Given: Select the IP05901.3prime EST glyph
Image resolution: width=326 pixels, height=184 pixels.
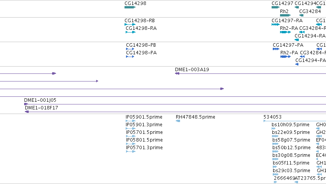Looking at the screenshot, I should 131,129.
